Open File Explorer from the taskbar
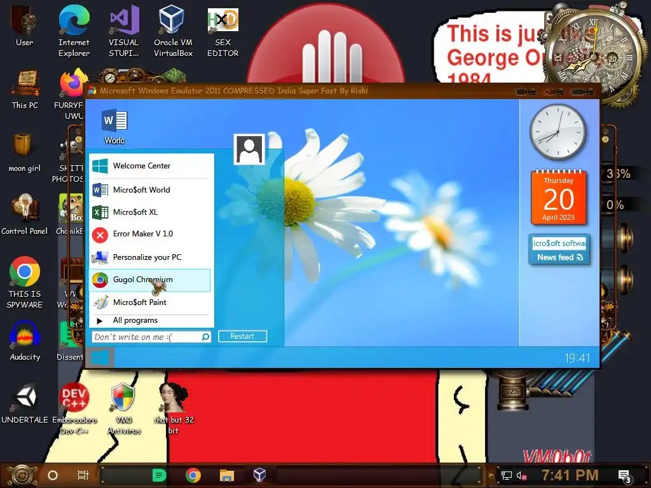Screen dimensions: 651x488 tap(227, 475)
